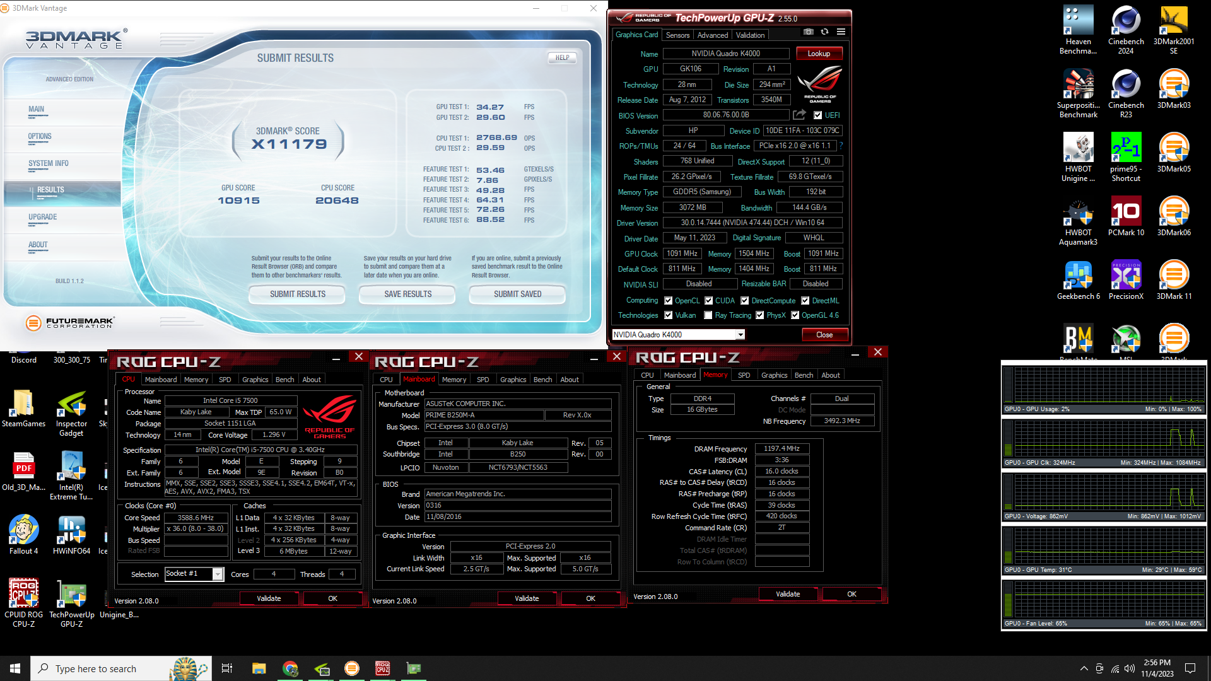
Task: Click SAVE RESULTS button
Action: (407, 294)
